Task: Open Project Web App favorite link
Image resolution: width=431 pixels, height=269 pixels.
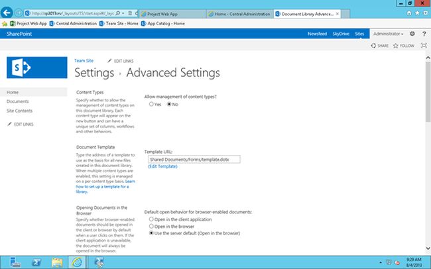Action: (29, 24)
